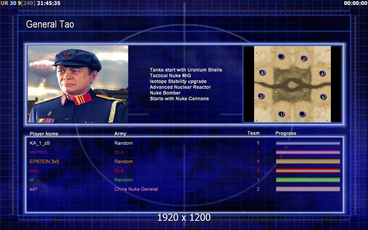Click the Army column header
This screenshot has height=230, width=368.
tap(120, 134)
